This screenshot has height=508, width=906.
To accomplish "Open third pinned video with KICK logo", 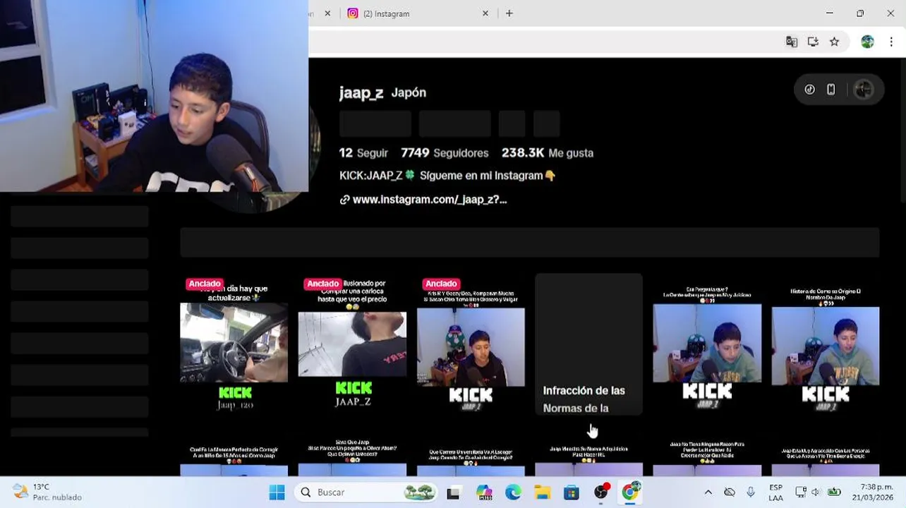I will click(x=471, y=344).
